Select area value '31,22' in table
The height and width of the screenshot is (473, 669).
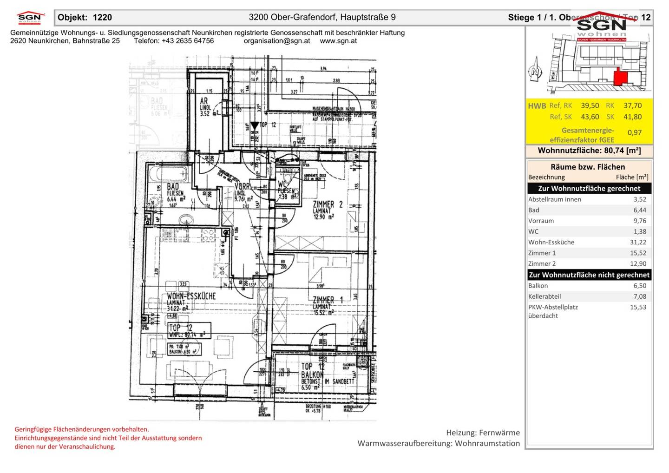638,242
